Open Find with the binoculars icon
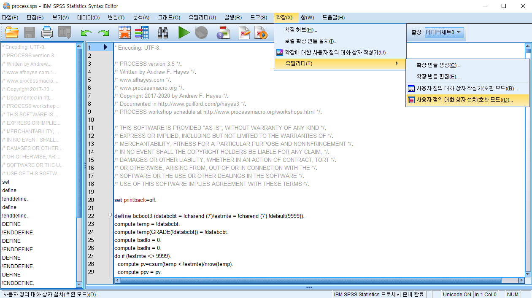532x298 pixels. [x=163, y=32]
